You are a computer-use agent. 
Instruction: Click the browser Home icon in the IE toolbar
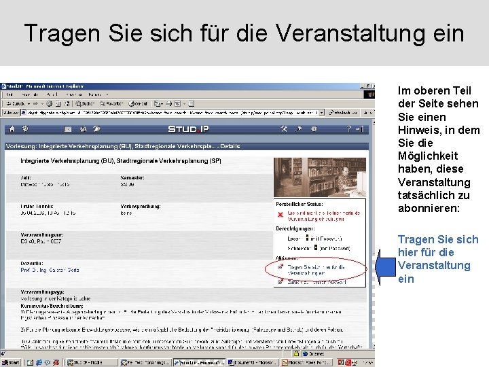[67, 103]
